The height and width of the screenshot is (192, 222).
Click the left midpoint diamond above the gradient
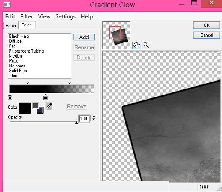(x=28, y=83)
